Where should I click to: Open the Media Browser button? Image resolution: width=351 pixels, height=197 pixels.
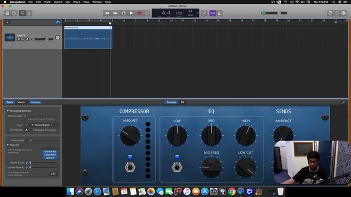(x=344, y=13)
